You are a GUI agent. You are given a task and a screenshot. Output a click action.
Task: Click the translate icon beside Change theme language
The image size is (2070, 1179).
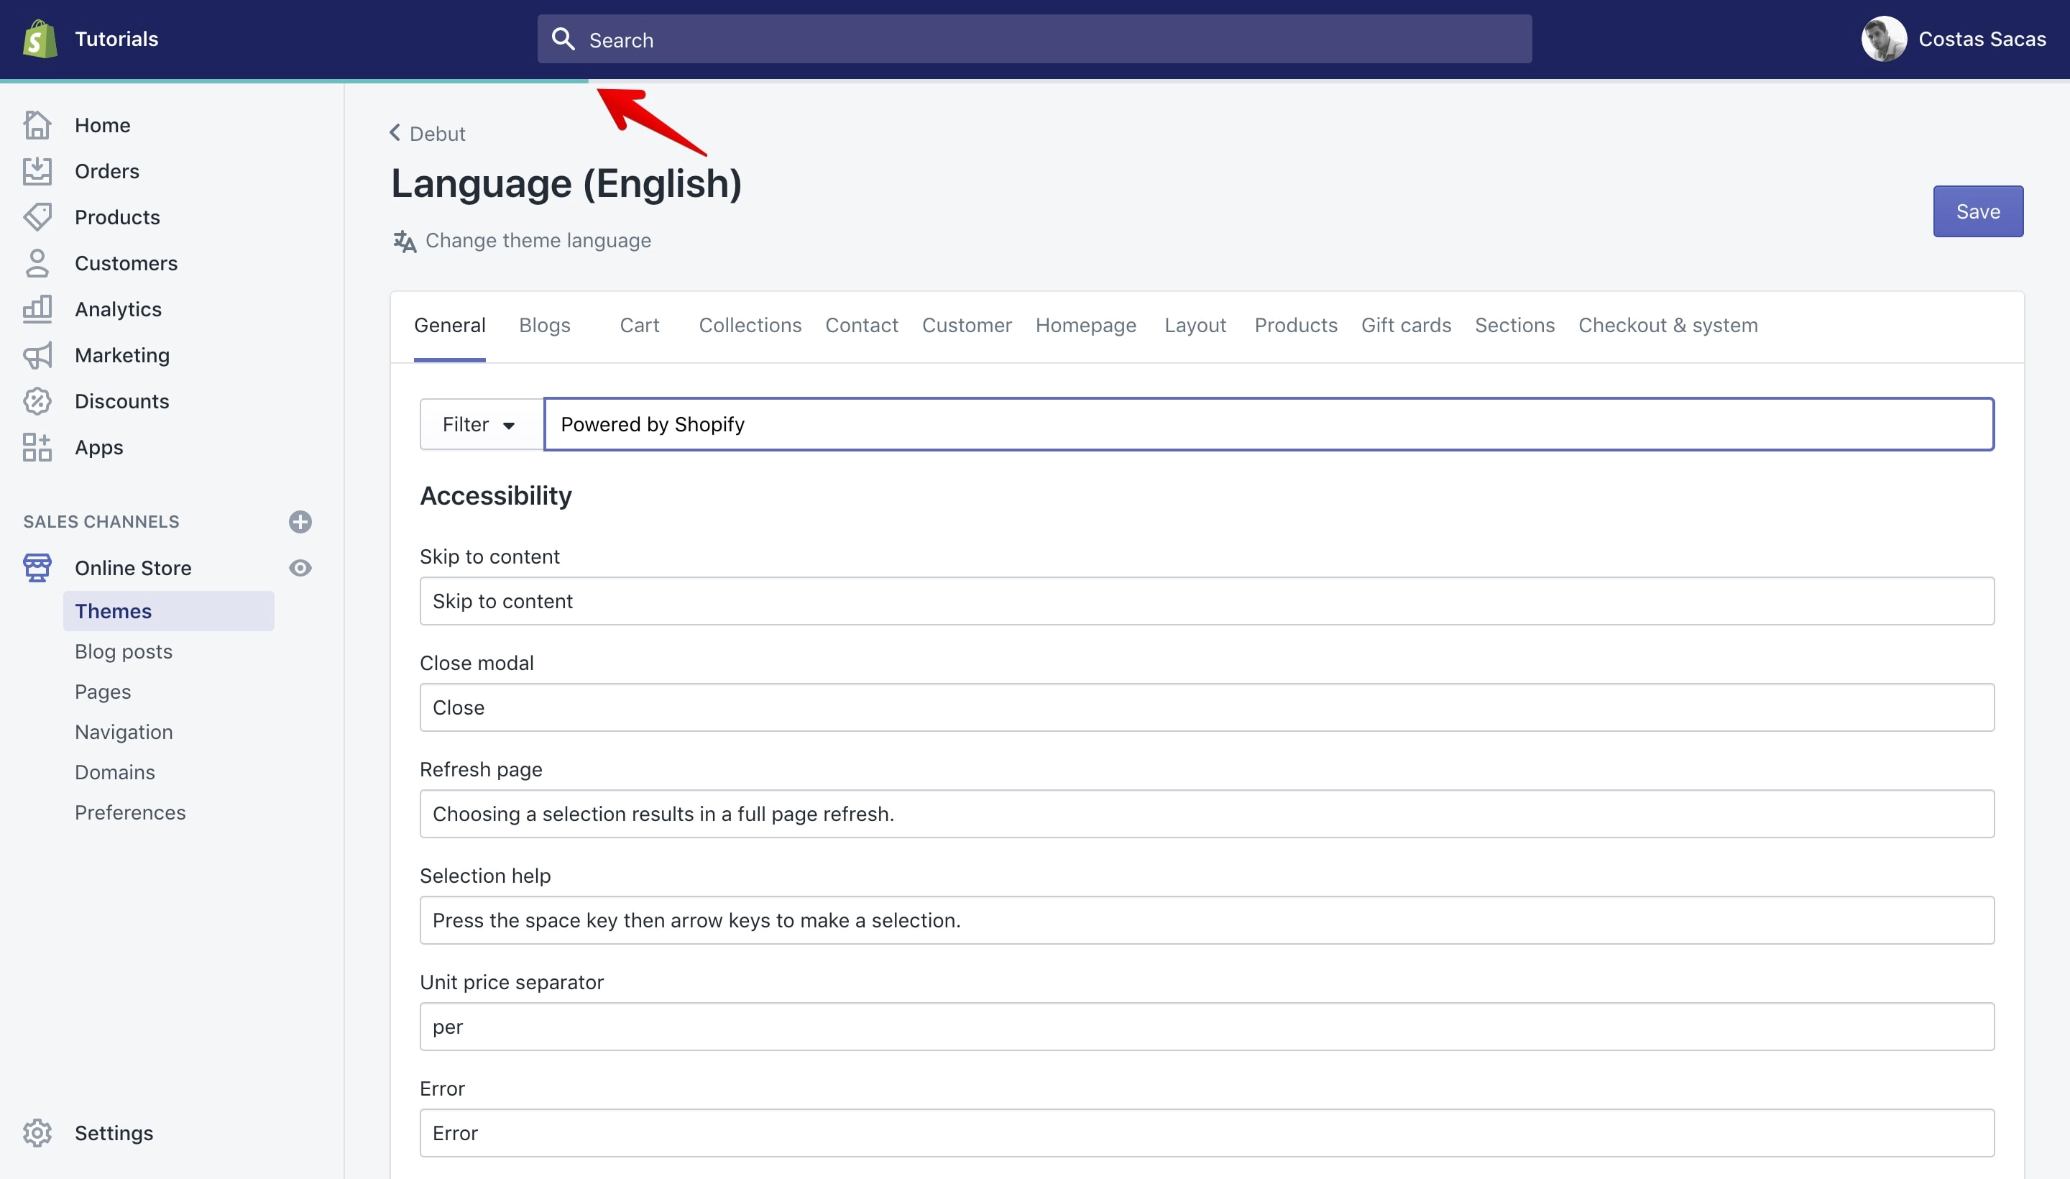pos(405,242)
